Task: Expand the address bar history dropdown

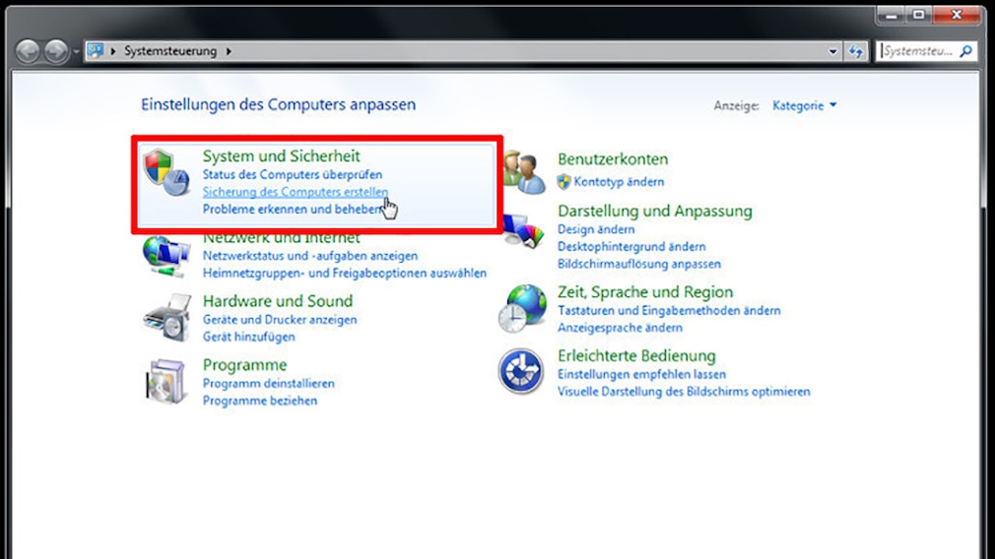Action: (x=832, y=51)
